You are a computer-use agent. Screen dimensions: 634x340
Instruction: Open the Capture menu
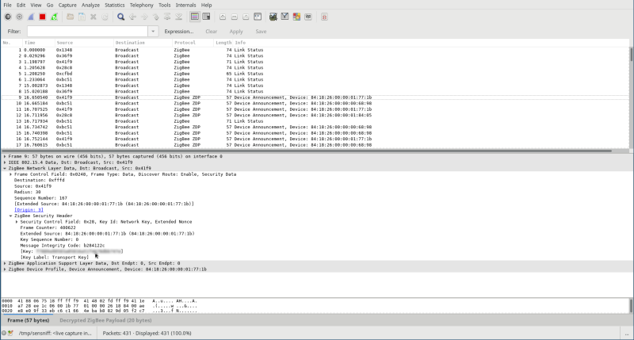point(67,6)
